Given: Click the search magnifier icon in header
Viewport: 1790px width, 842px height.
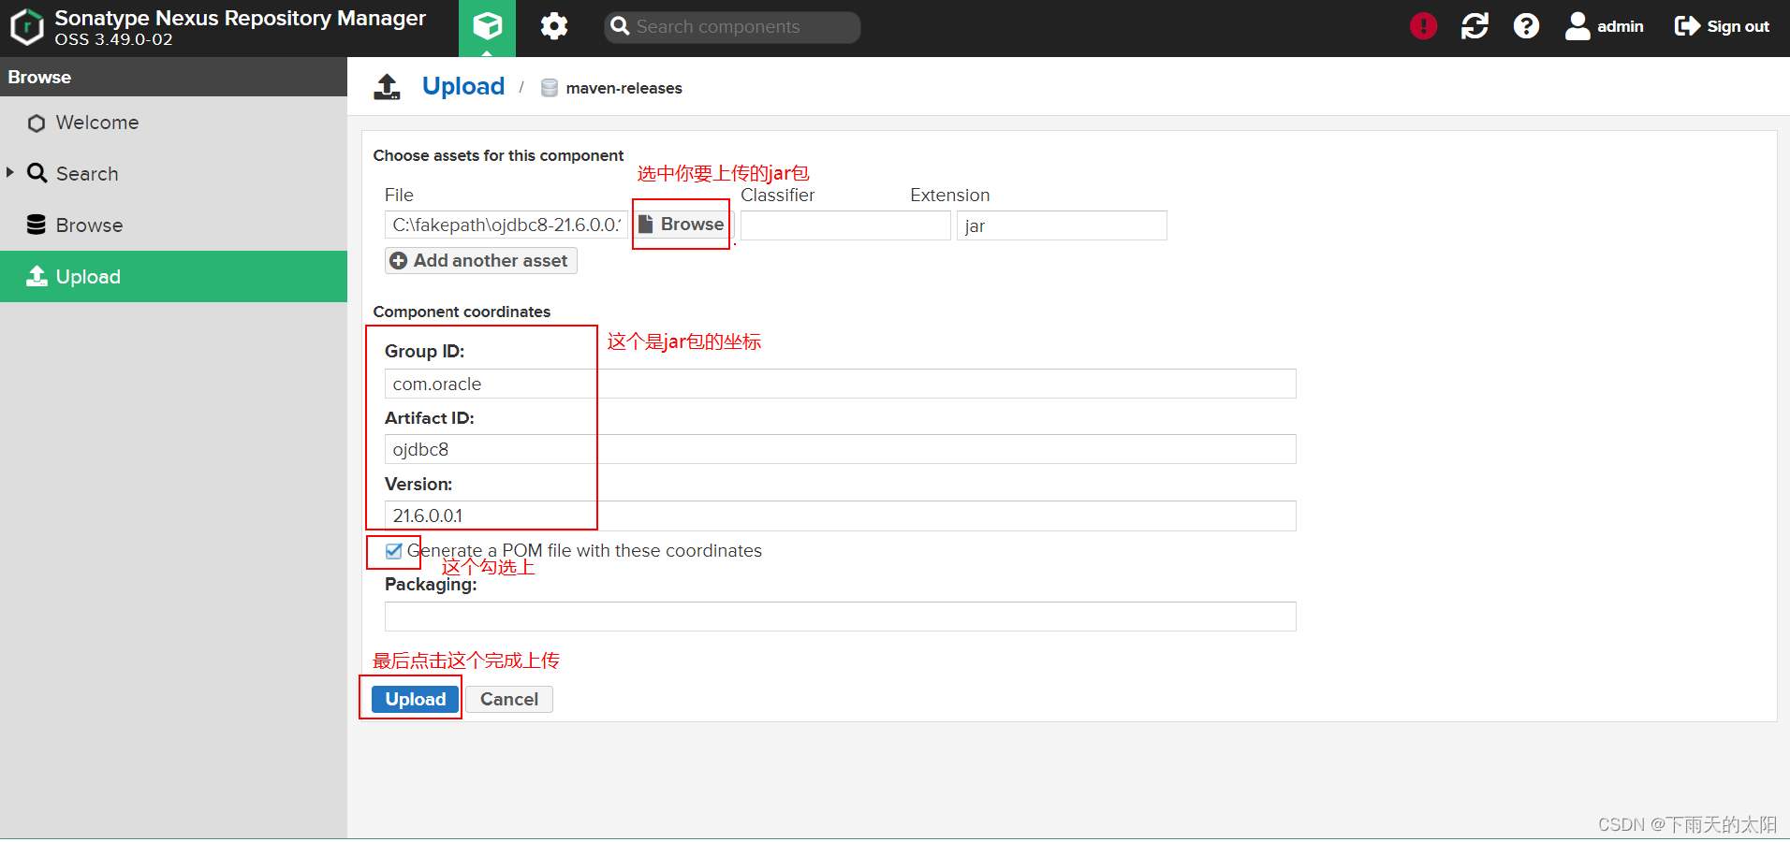Looking at the screenshot, I should click(x=620, y=26).
